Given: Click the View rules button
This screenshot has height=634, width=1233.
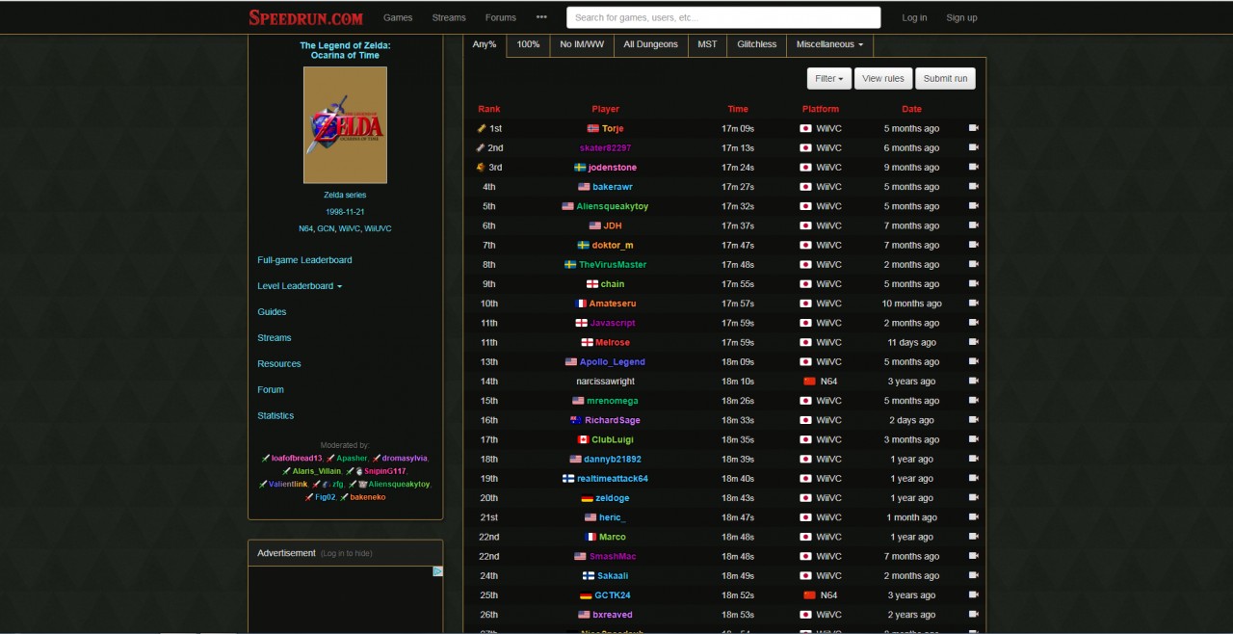Looking at the screenshot, I should (x=883, y=79).
